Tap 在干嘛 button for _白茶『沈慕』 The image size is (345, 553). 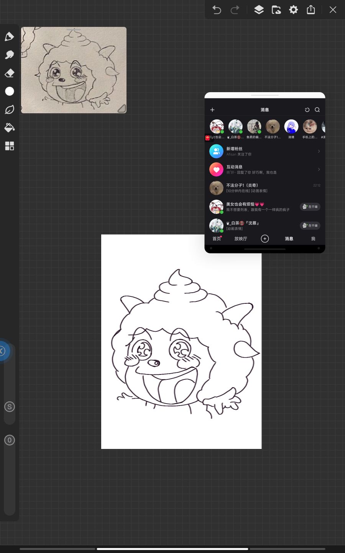(x=310, y=225)
